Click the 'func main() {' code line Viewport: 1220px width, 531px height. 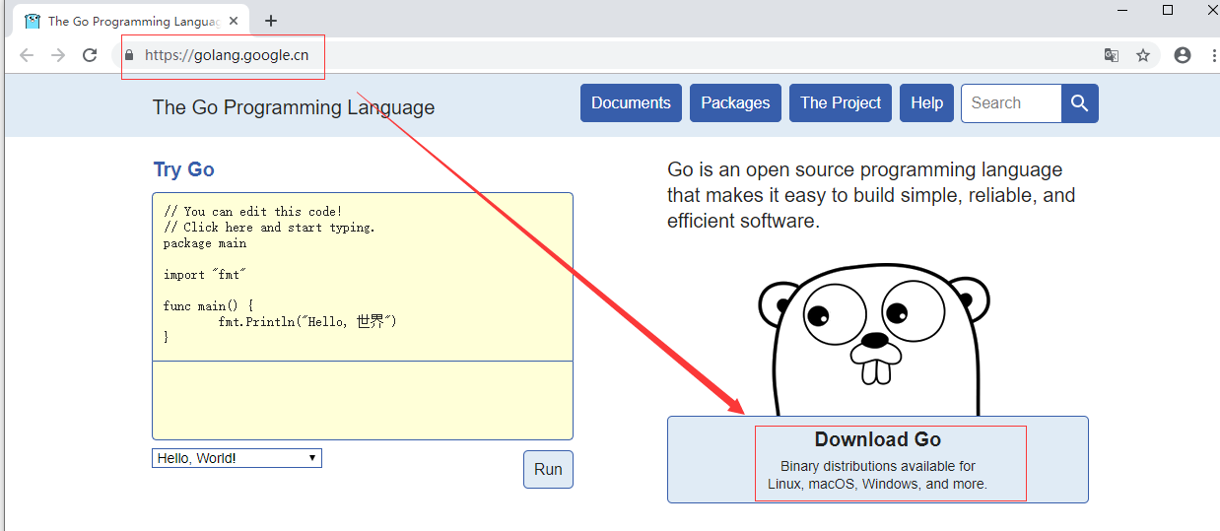pos(209,306)
